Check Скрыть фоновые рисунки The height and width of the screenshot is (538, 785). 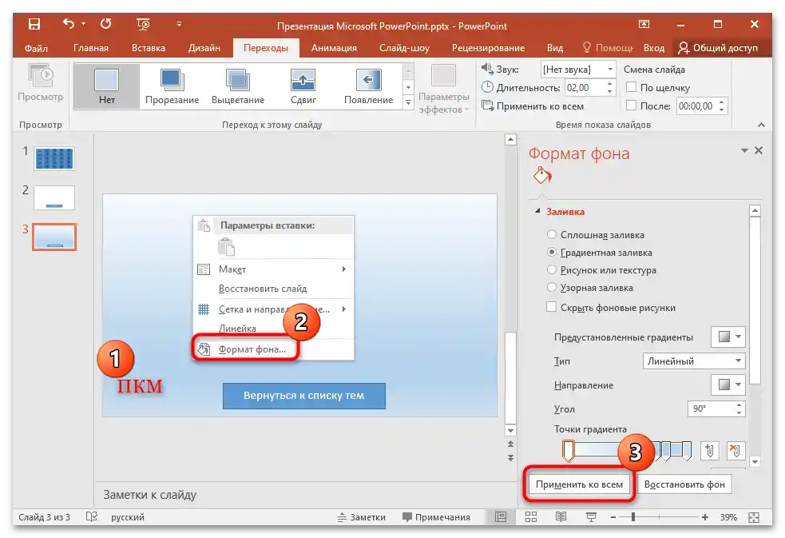pyautogui.click(x=551, y=307)
